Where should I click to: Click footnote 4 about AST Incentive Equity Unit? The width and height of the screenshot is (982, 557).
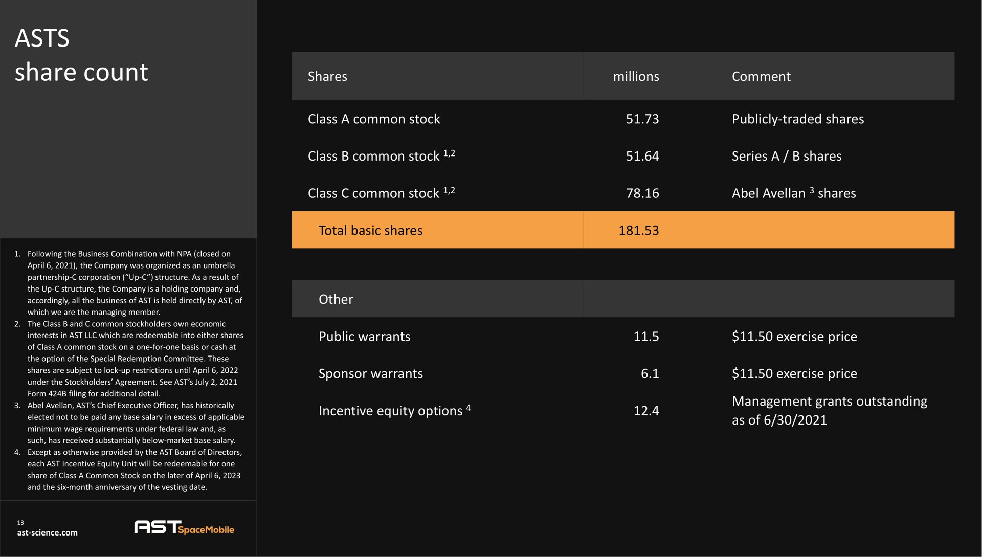(129, 470)
